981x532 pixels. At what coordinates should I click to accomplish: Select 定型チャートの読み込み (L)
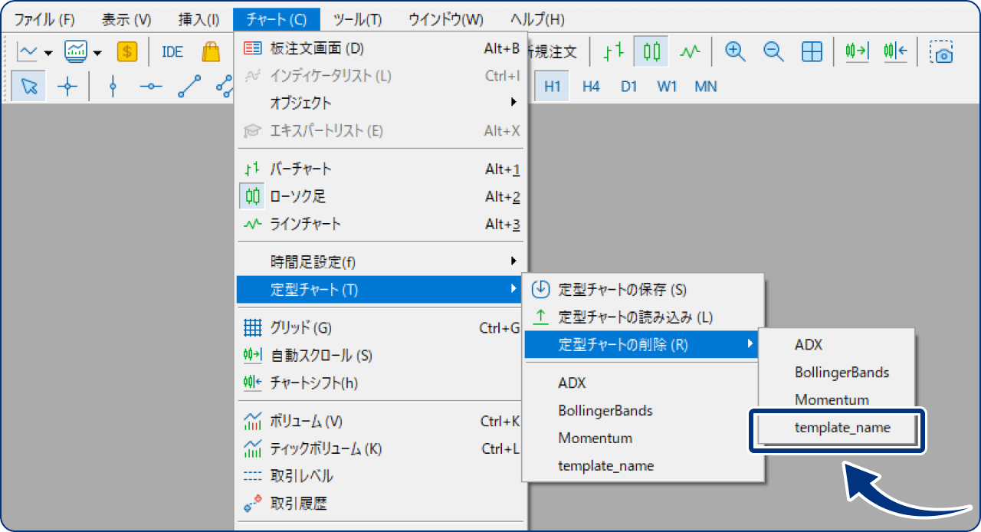(x=643, y=317)
